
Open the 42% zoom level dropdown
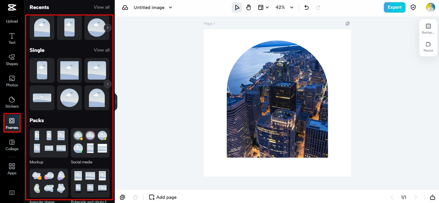coord(285,7)
